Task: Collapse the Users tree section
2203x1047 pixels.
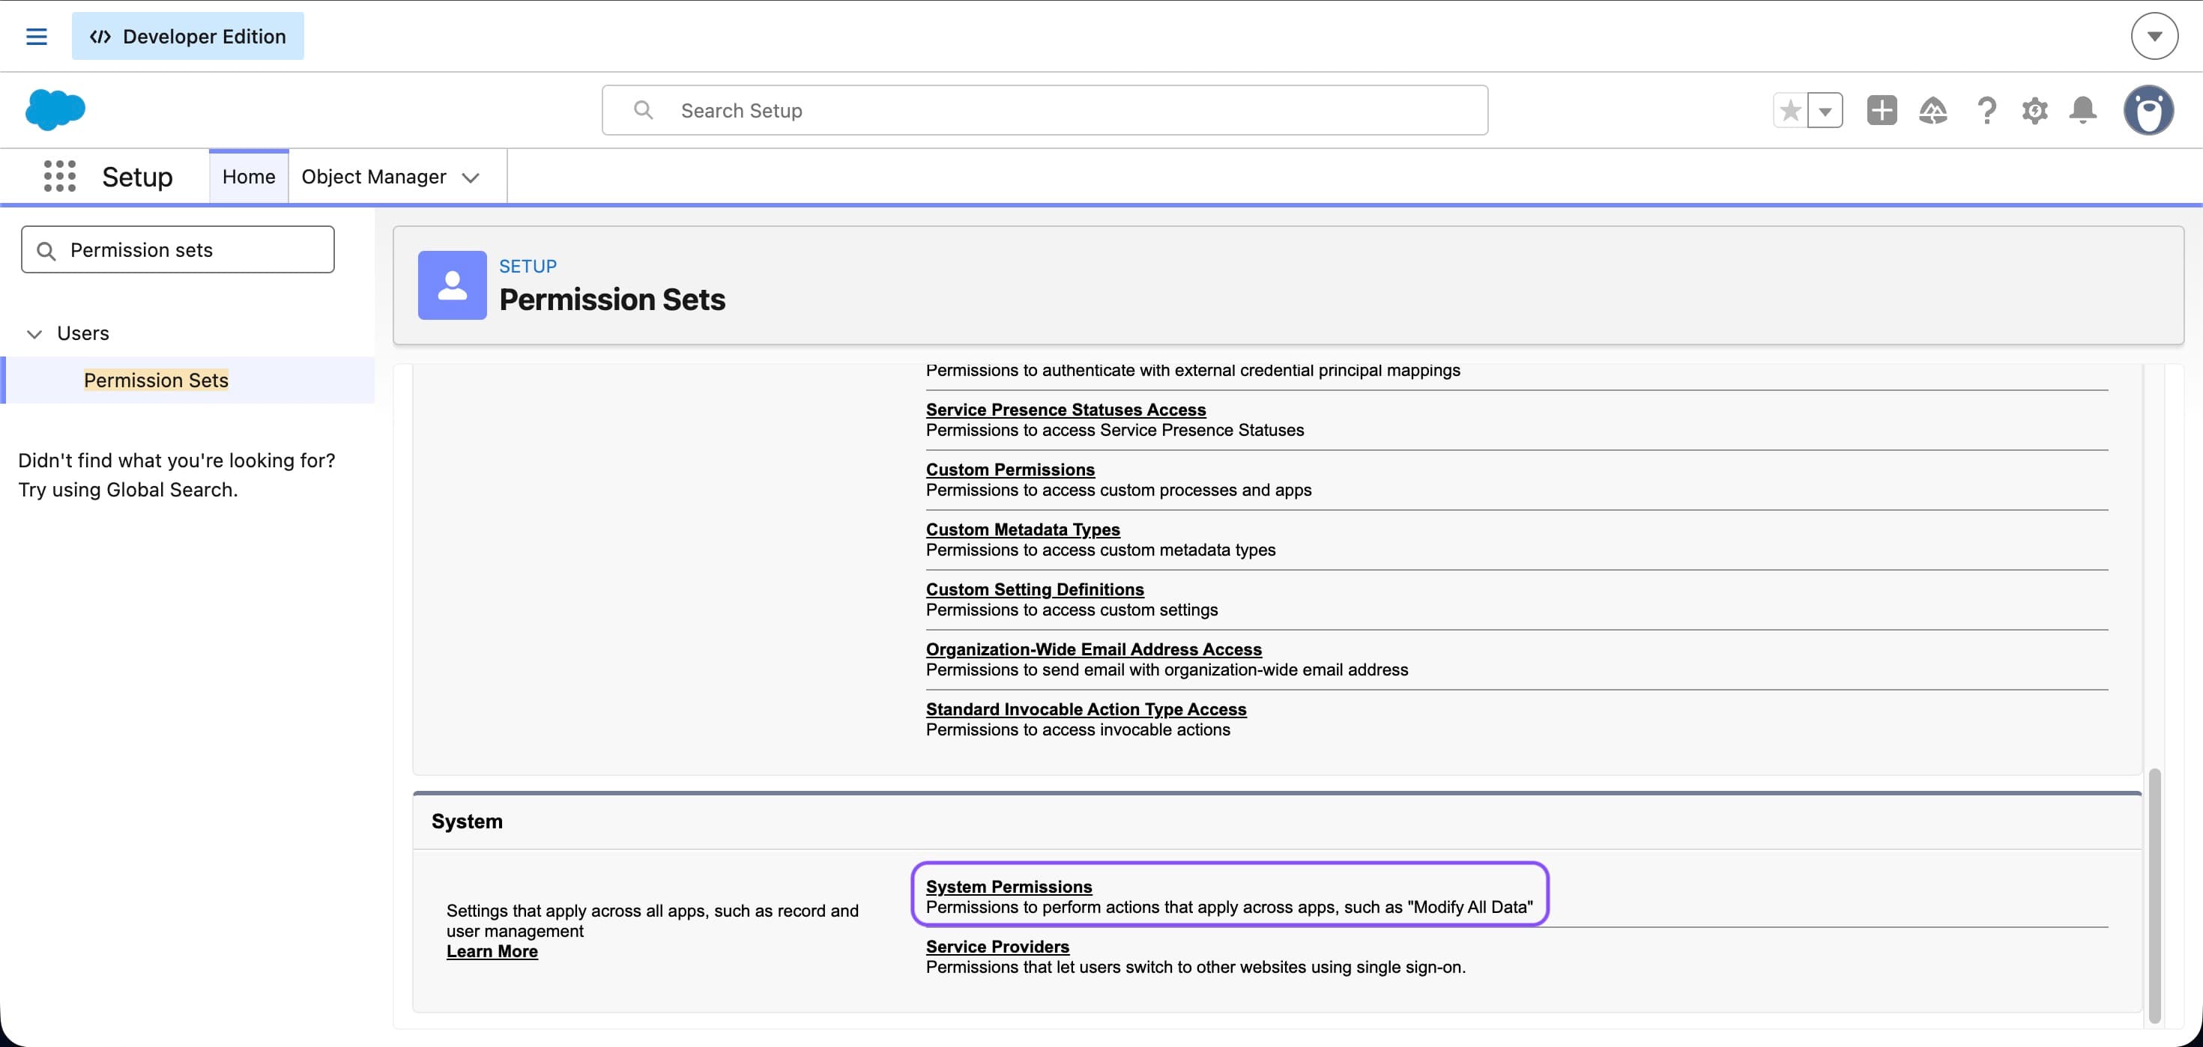Action: [x=34, y=333]
